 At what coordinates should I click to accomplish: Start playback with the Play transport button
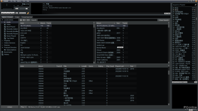coord(5,13)
